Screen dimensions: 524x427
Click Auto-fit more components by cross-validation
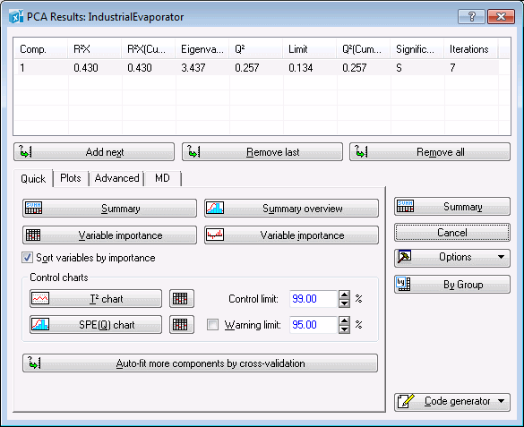pos(200,363)
